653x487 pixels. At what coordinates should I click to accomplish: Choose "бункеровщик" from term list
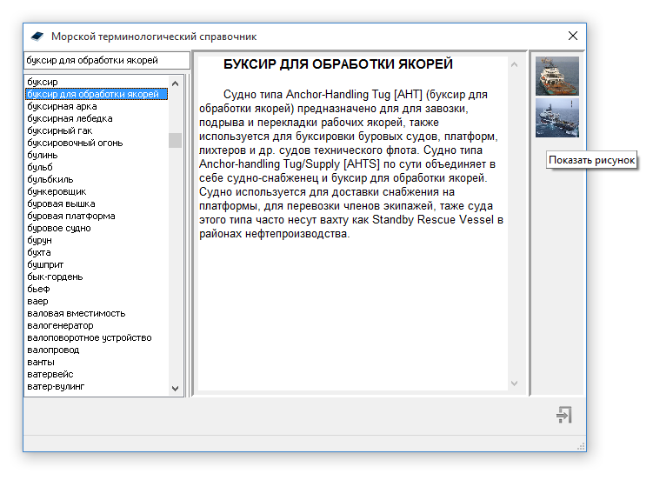[x=57, y=191]
